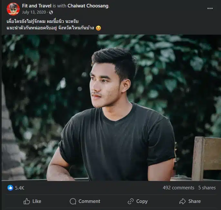View the 5 shares list
This screenshot has width=221, height=210.
click(207, 188)
